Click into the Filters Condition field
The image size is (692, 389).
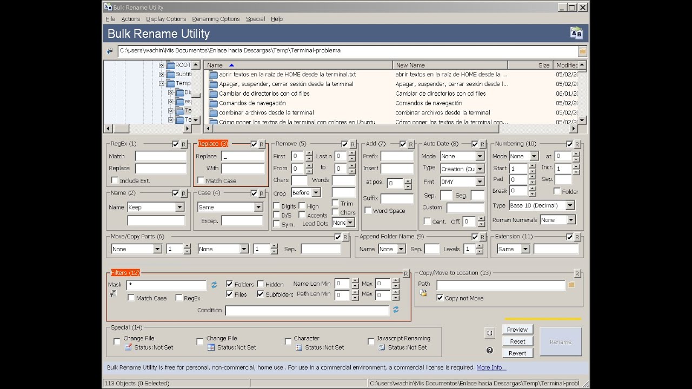(x=307, y=311)
